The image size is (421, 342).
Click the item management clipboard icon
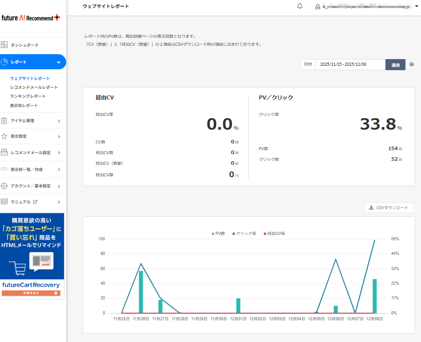pos(4,120)
